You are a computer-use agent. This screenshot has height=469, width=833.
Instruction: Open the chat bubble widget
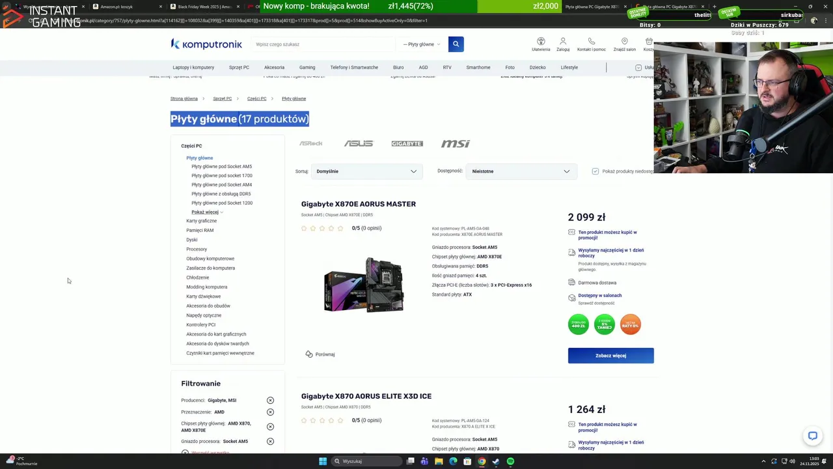[812, 436]
